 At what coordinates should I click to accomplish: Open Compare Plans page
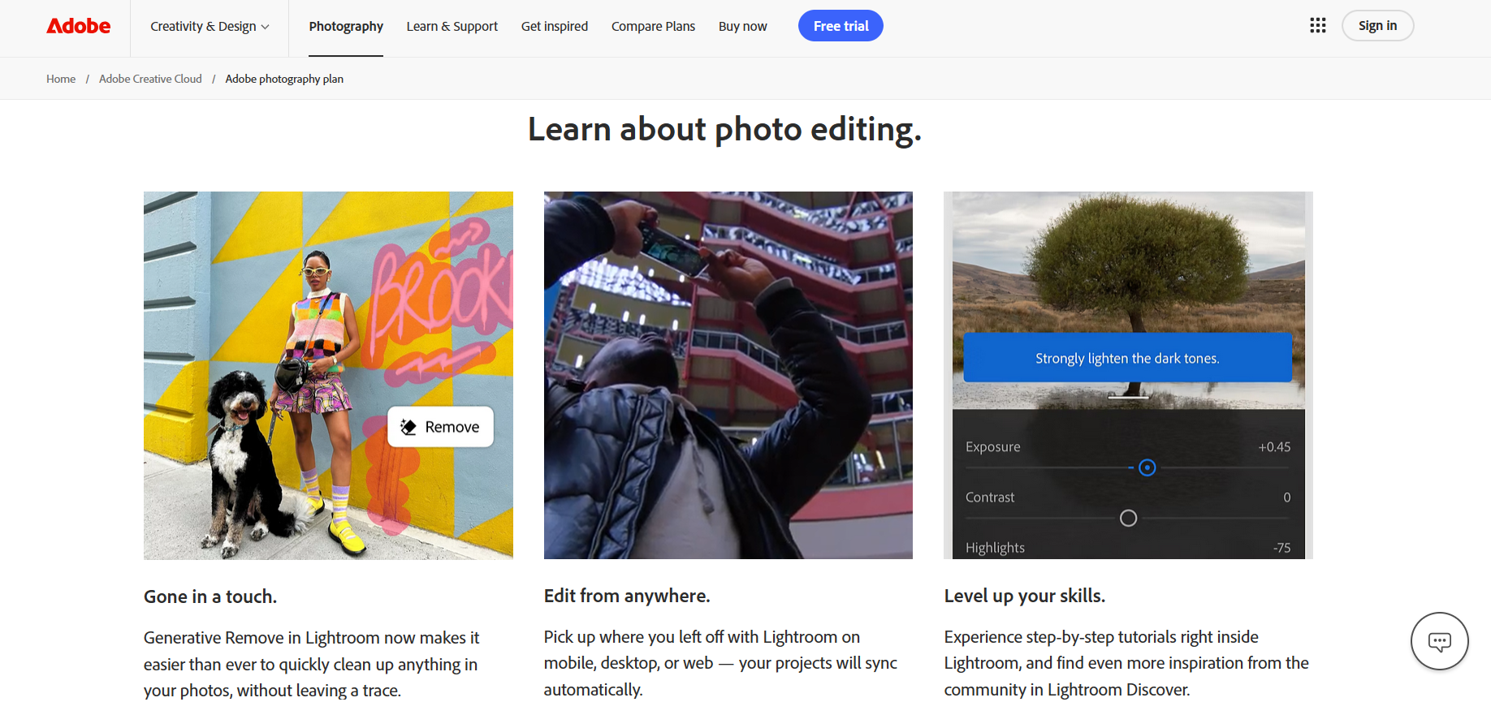(653, 26)
